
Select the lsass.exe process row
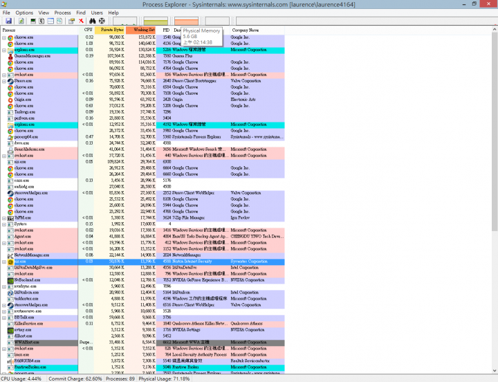142,355
